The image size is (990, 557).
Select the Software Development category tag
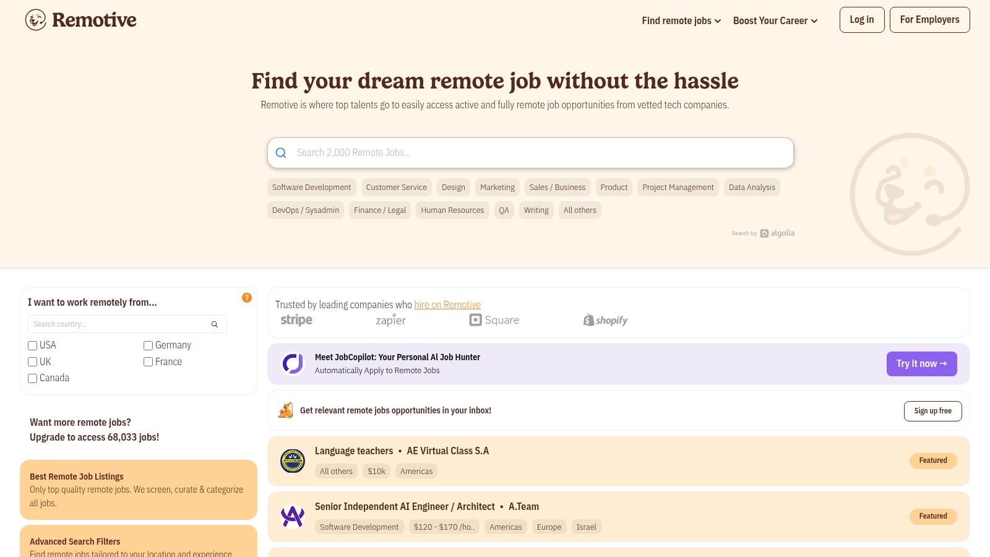coord(311,187)
